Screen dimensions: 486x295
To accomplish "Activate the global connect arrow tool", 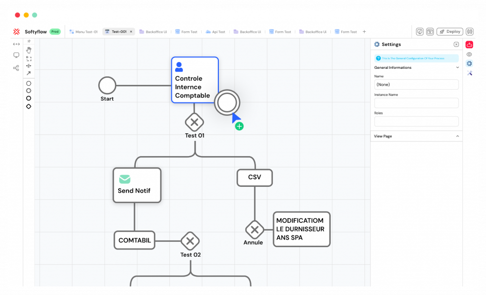I will point(29,73).
